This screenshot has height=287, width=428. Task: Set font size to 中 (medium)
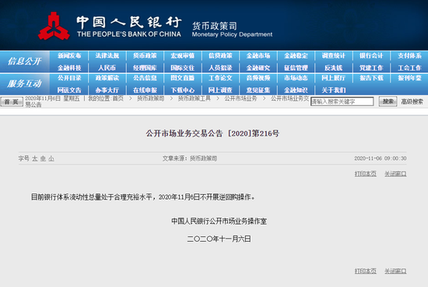[x=43, y=158]
